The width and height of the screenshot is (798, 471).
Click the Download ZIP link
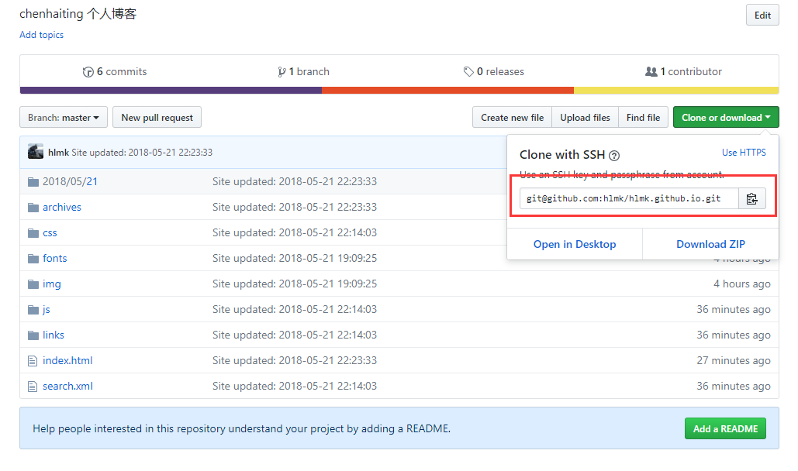710,244
